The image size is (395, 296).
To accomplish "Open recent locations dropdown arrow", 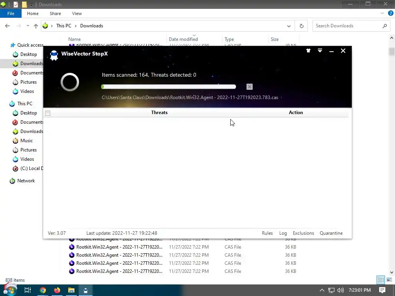I will pos(28,26).
